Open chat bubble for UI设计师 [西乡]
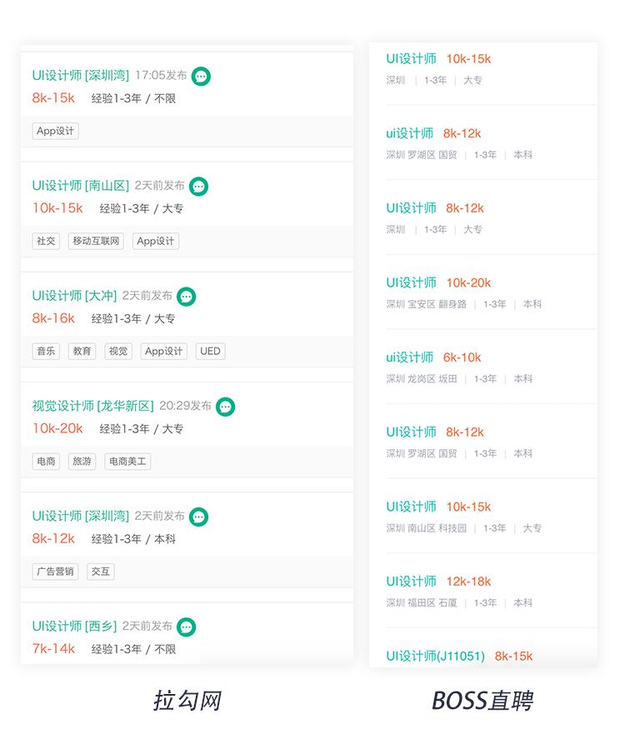This screenshot has height=754, width=625. tap(187, 627)
